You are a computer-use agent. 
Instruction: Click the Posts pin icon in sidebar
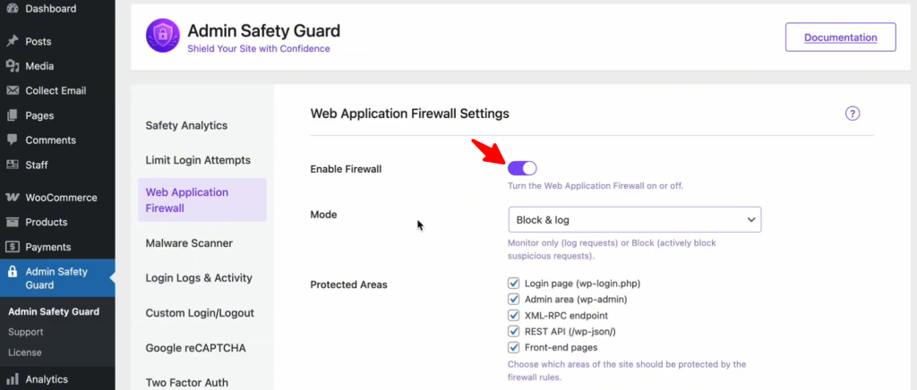(x=13, y=41)
